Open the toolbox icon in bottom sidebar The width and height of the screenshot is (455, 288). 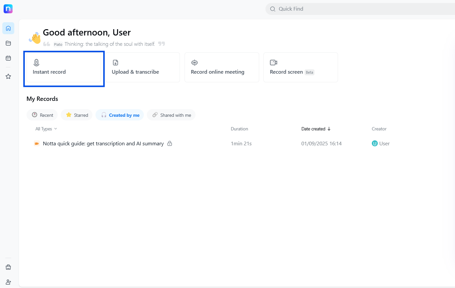click(8, 267)
